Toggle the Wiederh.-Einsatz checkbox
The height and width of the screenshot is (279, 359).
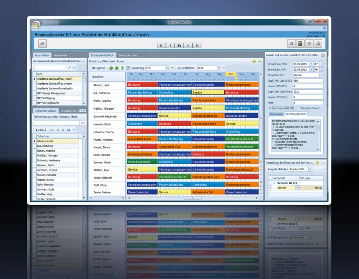tap(298, 108)
